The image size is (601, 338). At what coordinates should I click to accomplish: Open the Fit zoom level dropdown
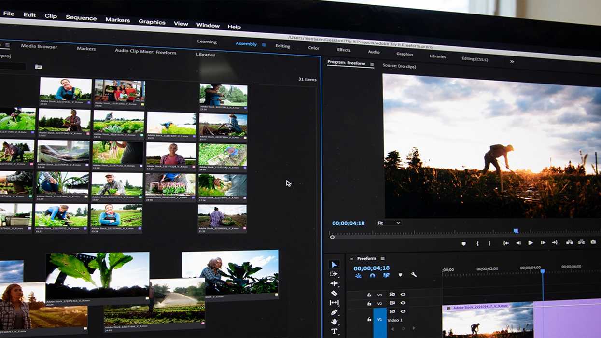[389, 223]
